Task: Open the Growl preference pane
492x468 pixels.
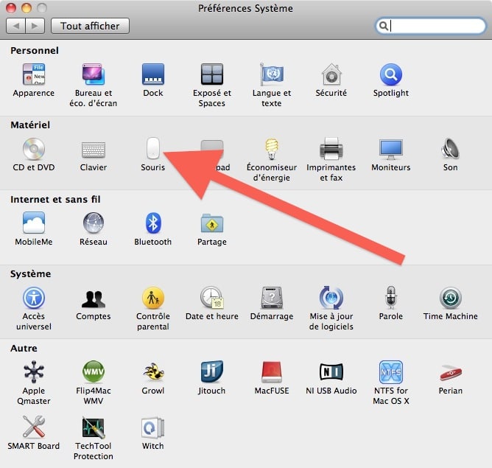Action: click(153, 372)
